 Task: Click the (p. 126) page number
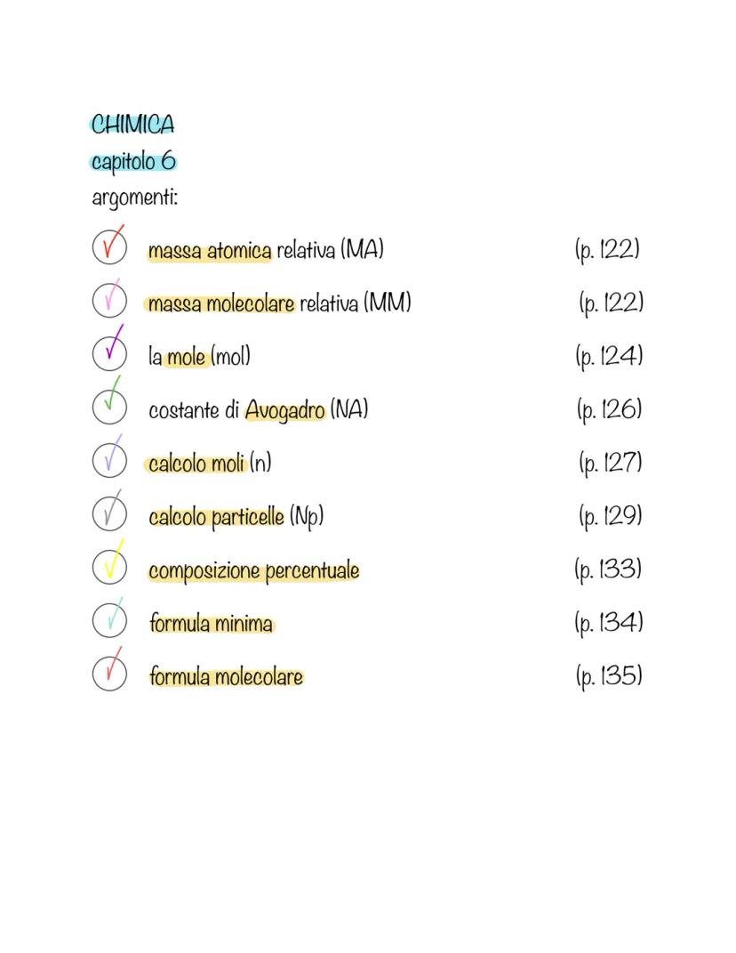(x=608, y=409)
